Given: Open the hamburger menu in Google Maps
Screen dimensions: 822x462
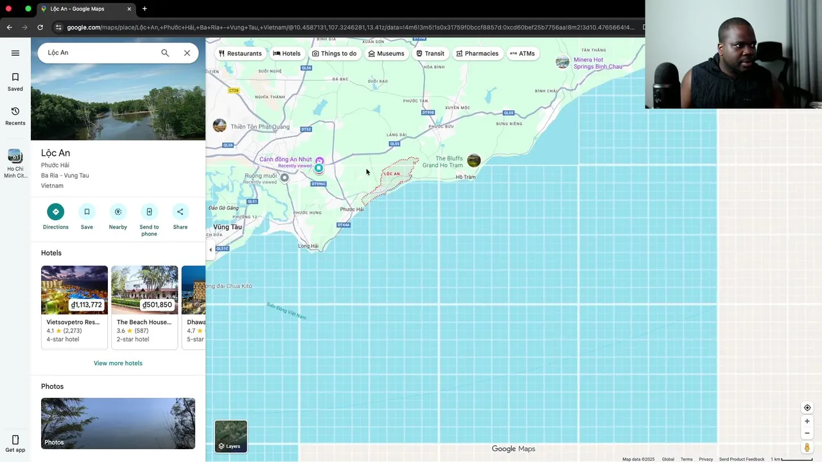Looking at the screenshot, I should tap(15, 53).
